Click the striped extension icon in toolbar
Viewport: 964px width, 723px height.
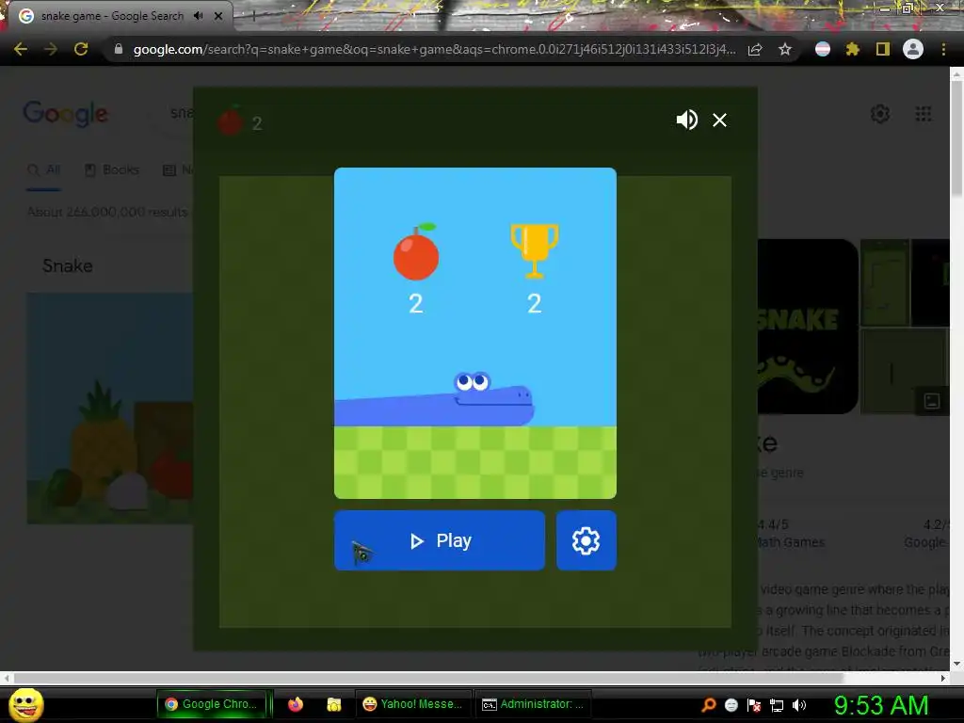(822, 49)
